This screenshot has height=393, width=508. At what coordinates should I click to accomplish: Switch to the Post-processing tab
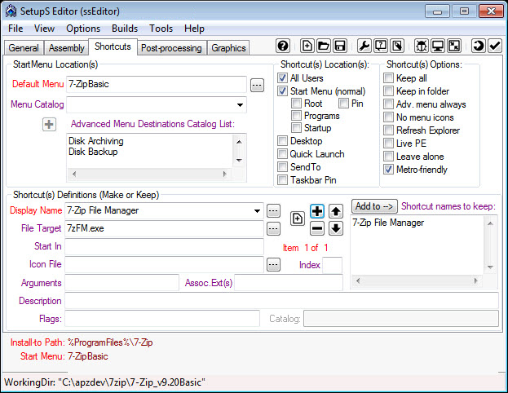[171, 48]
